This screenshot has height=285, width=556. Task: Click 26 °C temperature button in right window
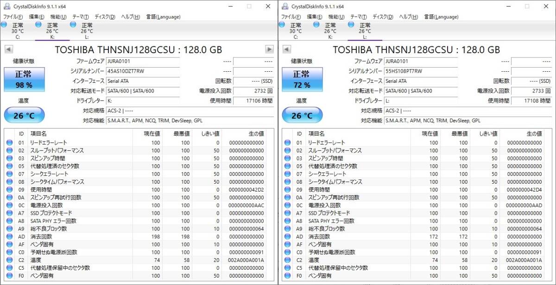[302, 115]
